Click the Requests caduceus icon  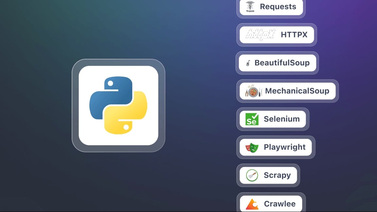(250, 6)
